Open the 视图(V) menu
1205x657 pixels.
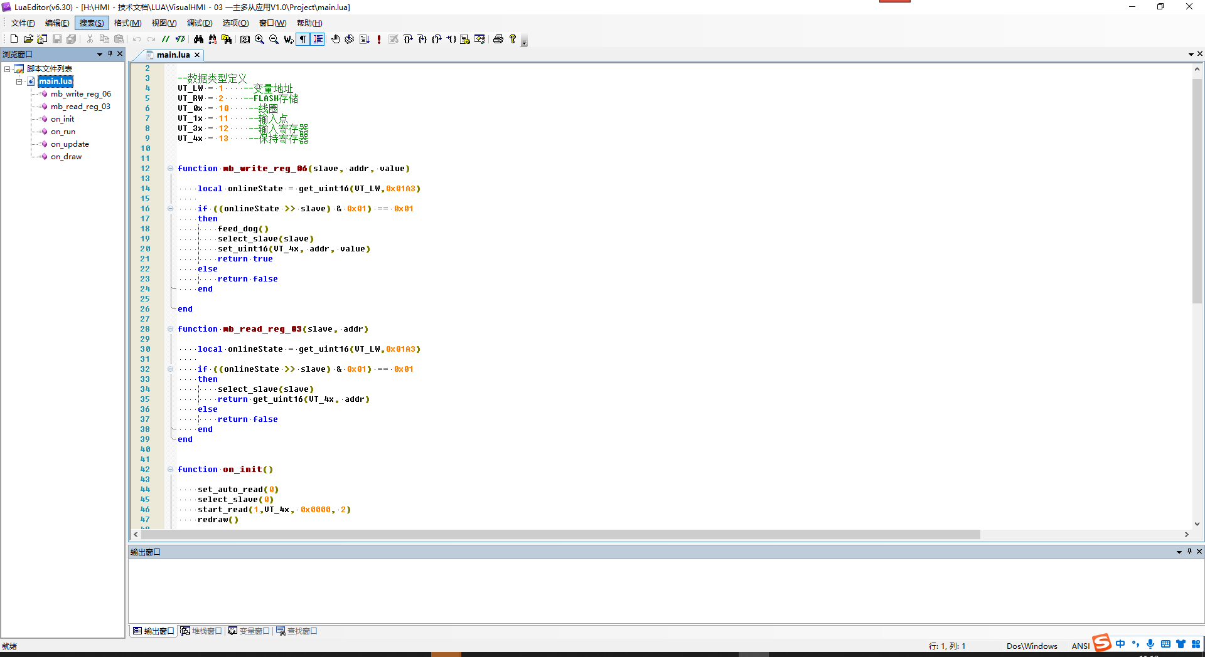(x=164, y=23)
